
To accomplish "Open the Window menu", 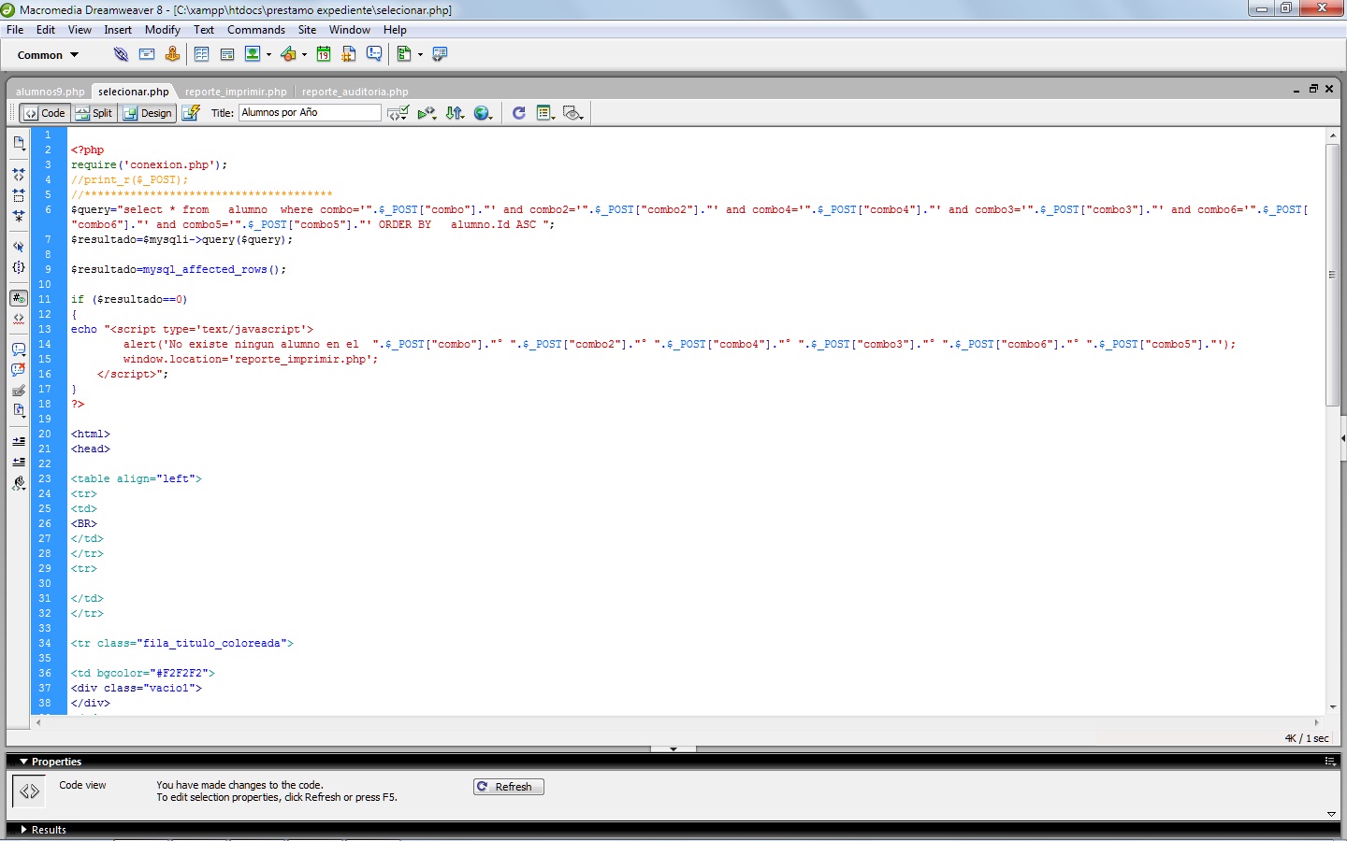I will pos(350,30).
